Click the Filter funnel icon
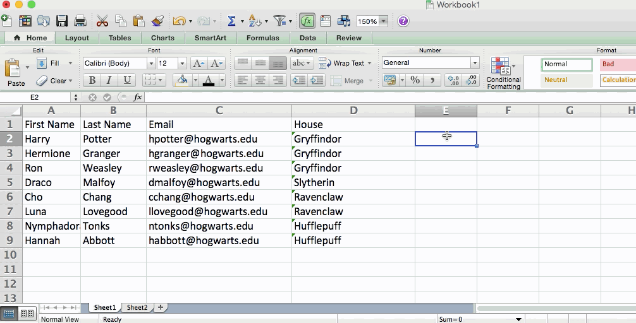Screen dimensions: 636x323 click(279, 21)
